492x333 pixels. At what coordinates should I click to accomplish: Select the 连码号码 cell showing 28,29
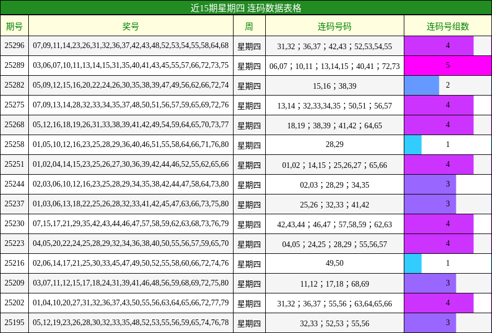click(x=335, y=144)
